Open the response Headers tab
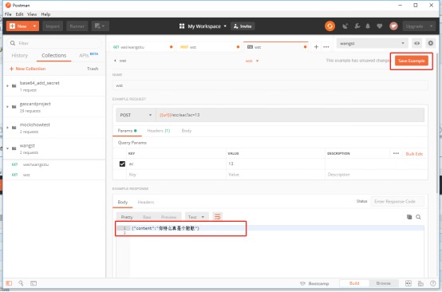442x292 pixels. coord(146,202)
